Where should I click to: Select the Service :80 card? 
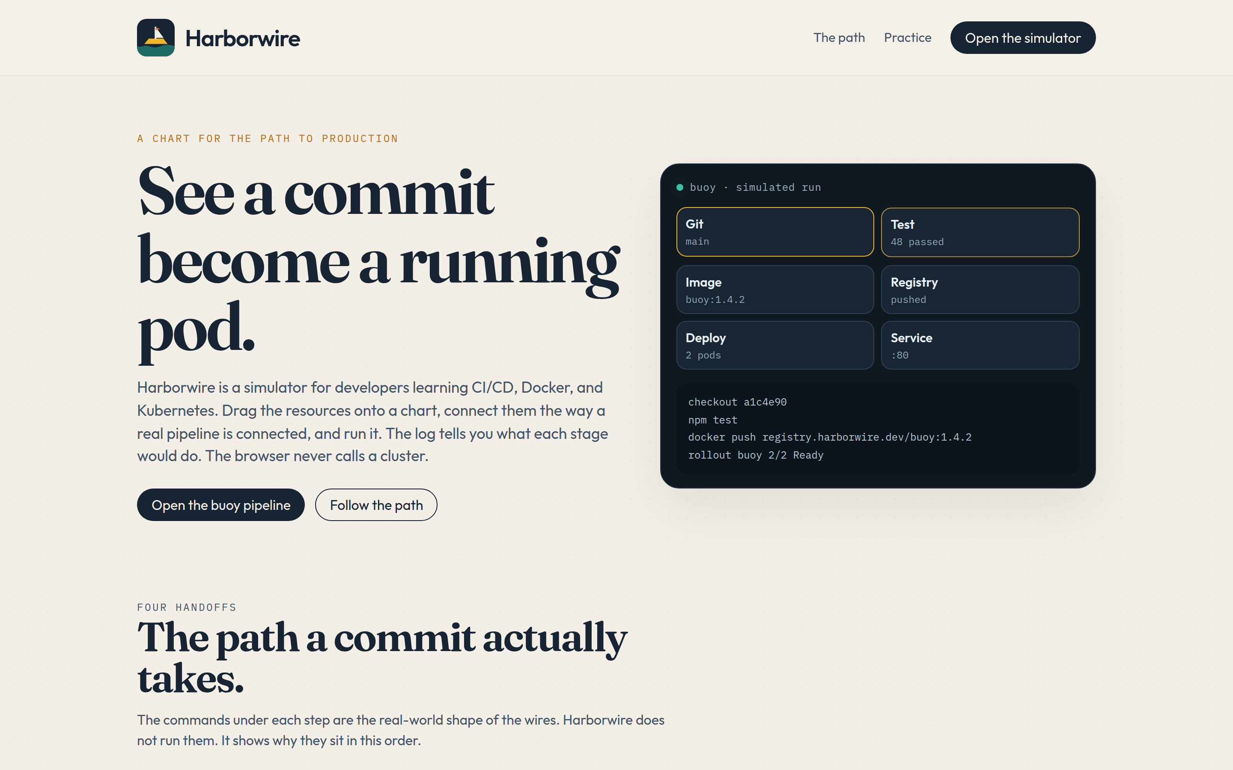point(980,345)
